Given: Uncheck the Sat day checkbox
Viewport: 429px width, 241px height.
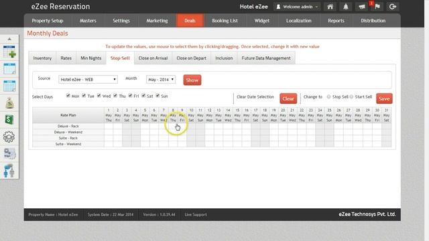Looking at the screenshot, I should tap(143, 95).
